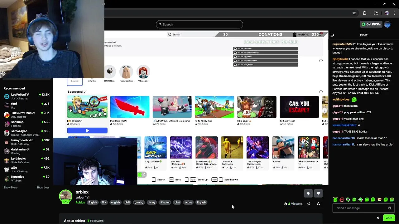
Task: Open TheBurntPeanut channel in Recommended
Action: [x=26, y=114]
